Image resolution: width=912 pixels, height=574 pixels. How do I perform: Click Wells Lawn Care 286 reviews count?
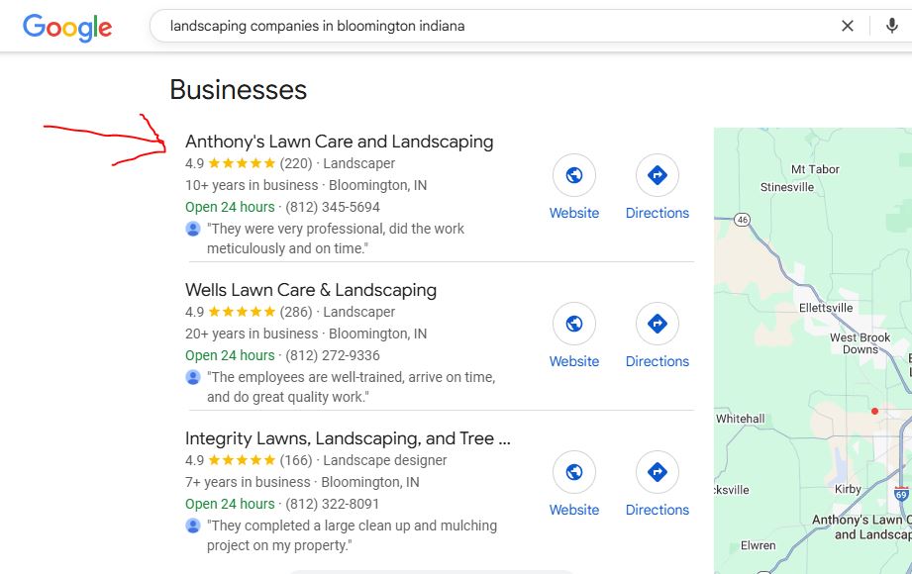coord(296,313)
